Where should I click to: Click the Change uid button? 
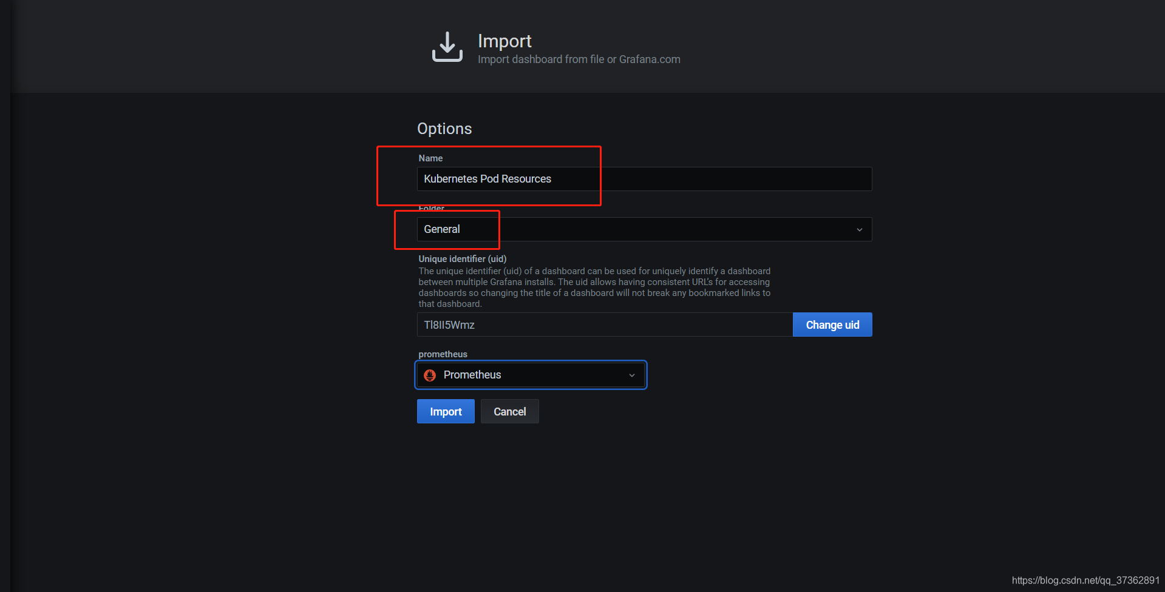832,325
